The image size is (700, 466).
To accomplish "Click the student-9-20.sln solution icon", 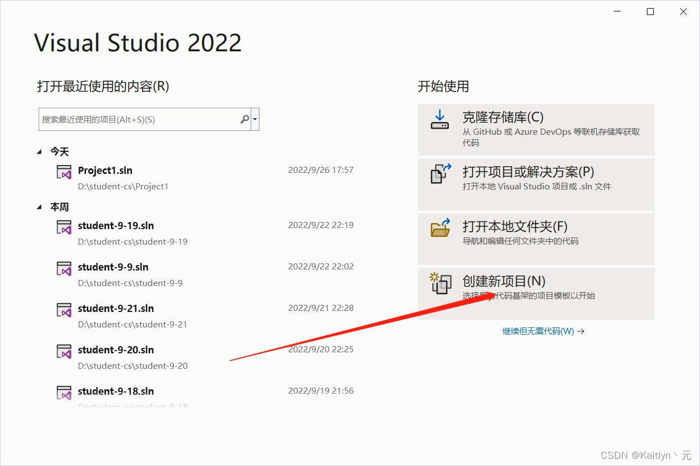I will [64, 351].
